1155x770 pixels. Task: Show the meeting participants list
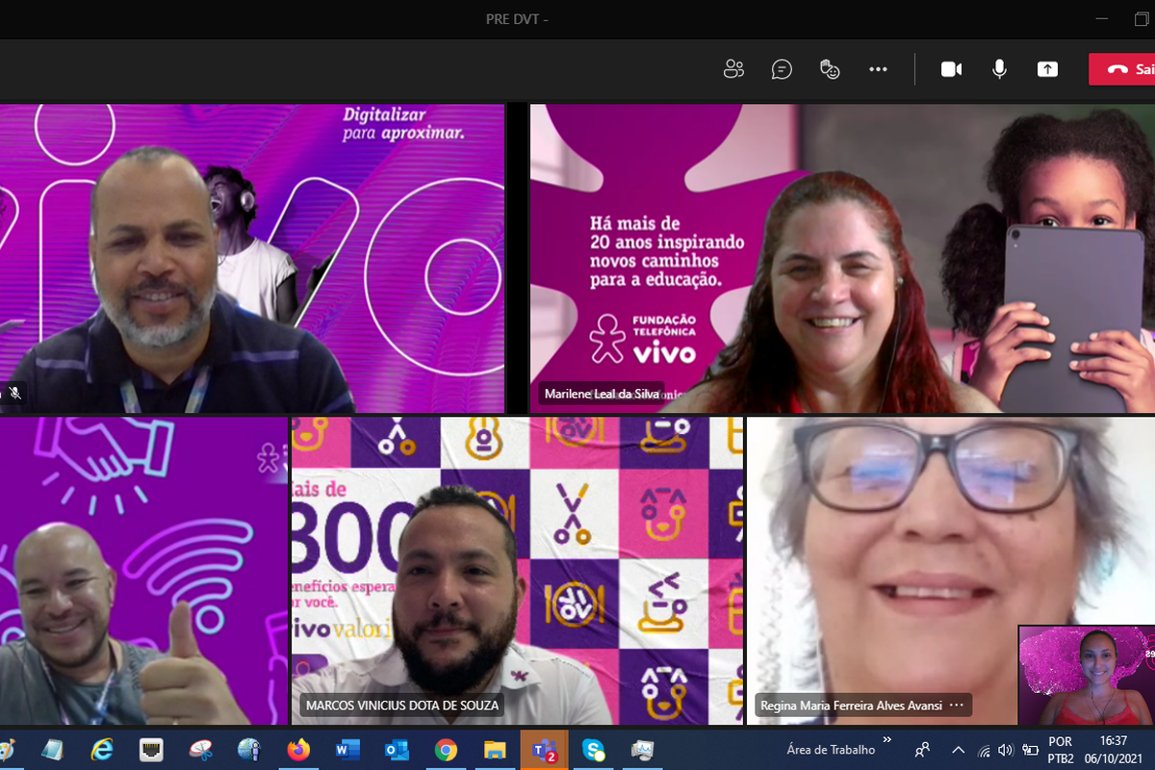pos(734,69)
